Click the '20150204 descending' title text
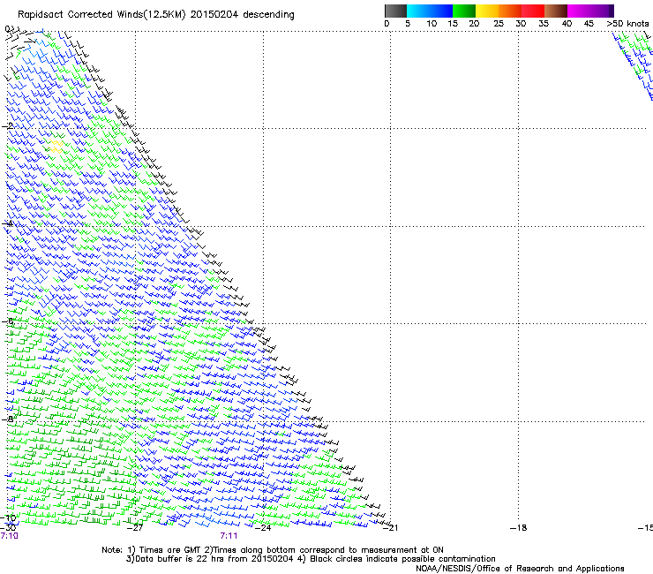This screenshot has height=574, width=653. [242, 15]
